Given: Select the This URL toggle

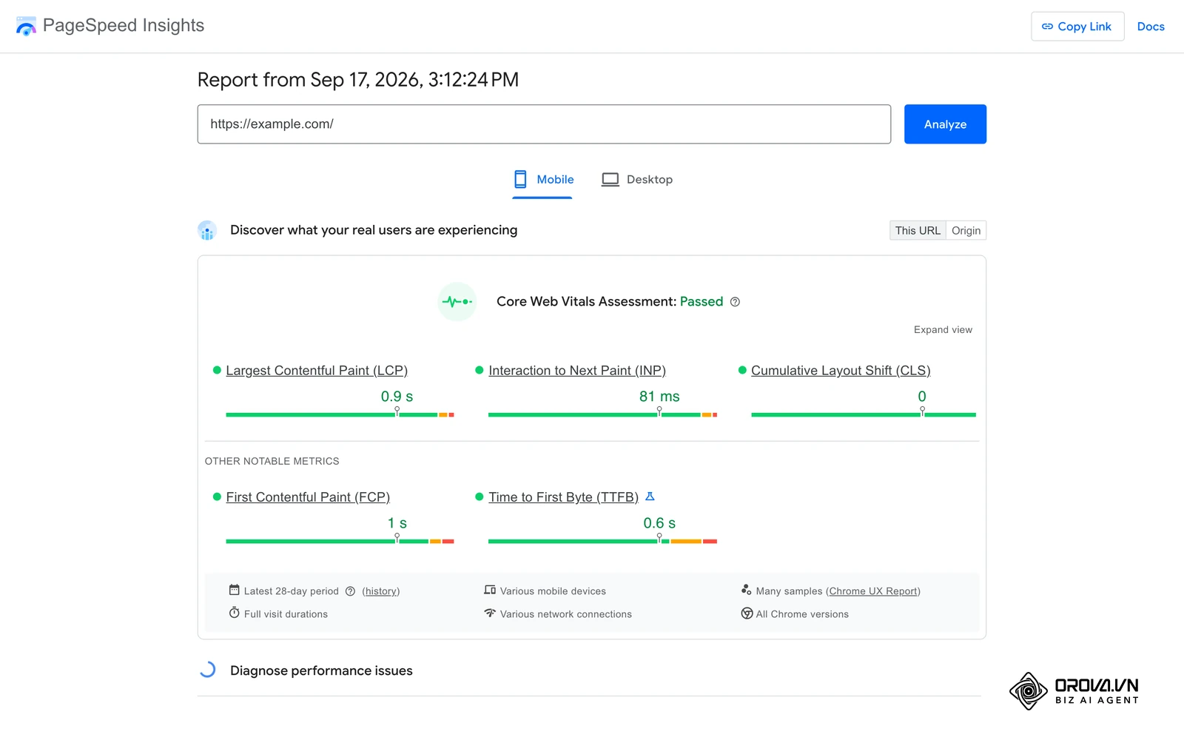Looking at the screenshot, I should (x=918, y=231).
